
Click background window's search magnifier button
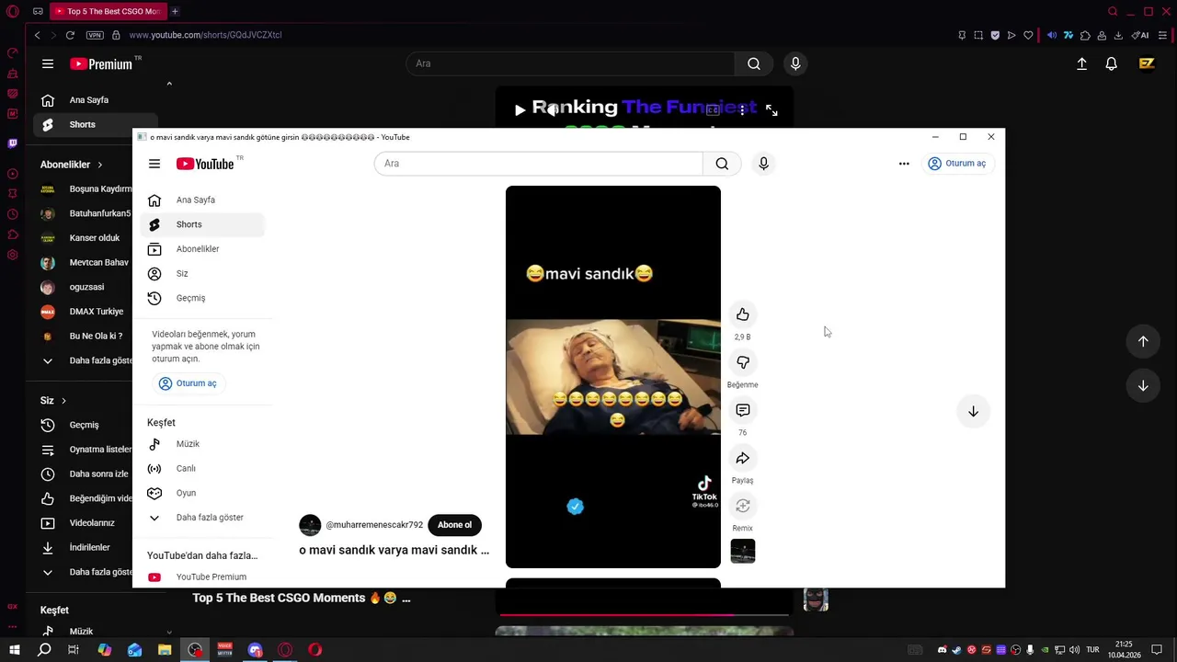tap(754, 63)
